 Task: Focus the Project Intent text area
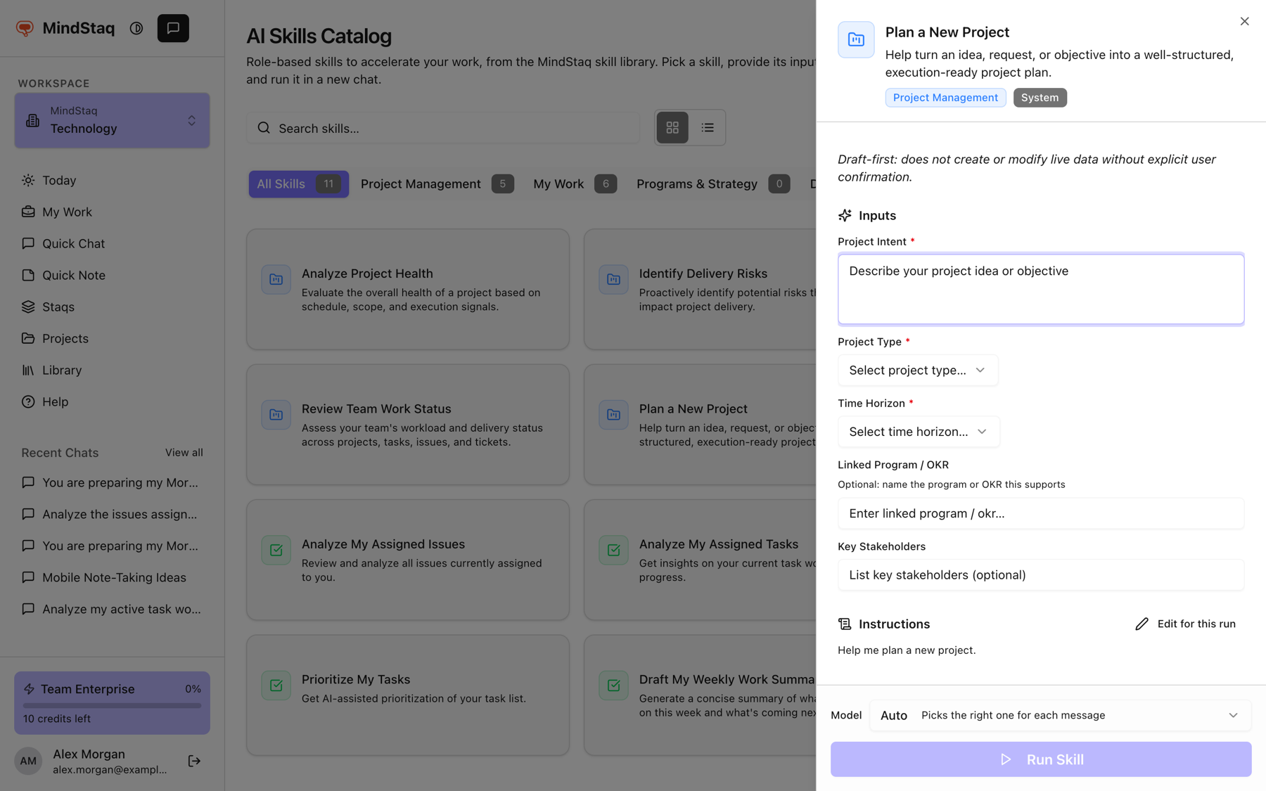point(1041,289)
